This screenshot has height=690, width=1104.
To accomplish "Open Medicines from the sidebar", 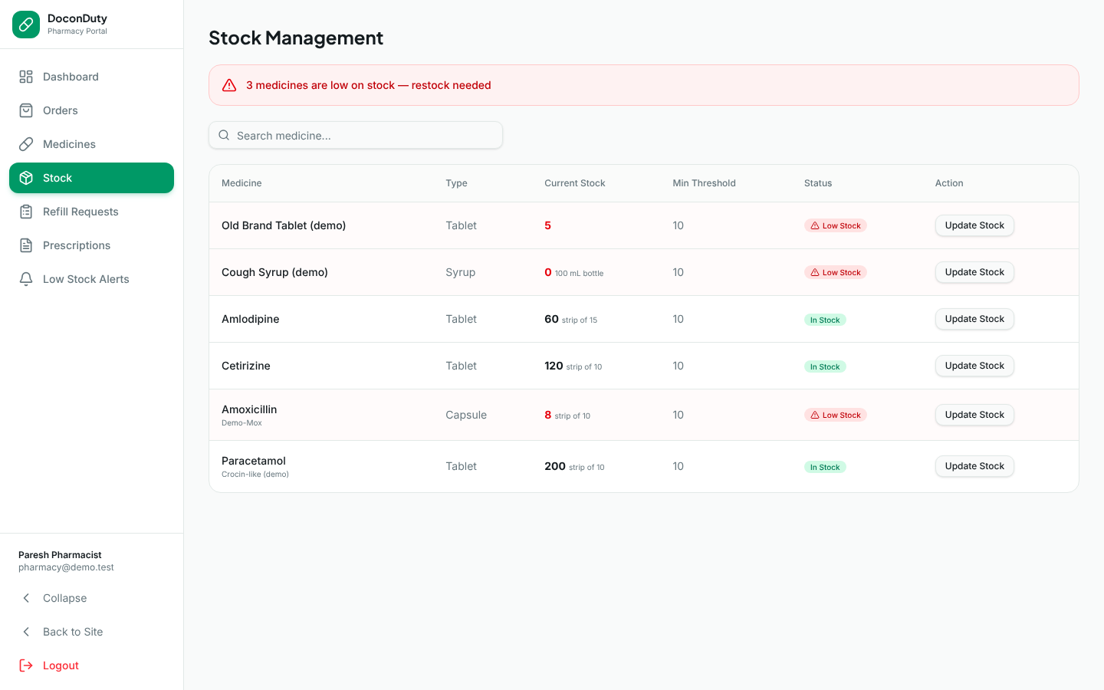I will click(x=91, y=144).
